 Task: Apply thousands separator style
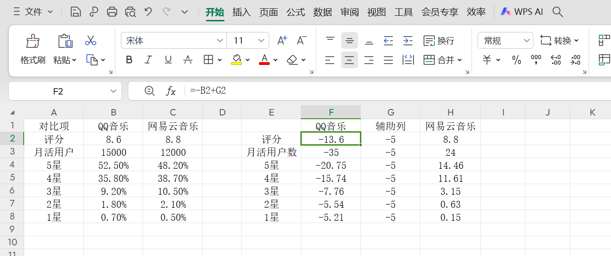coord(536,60)
